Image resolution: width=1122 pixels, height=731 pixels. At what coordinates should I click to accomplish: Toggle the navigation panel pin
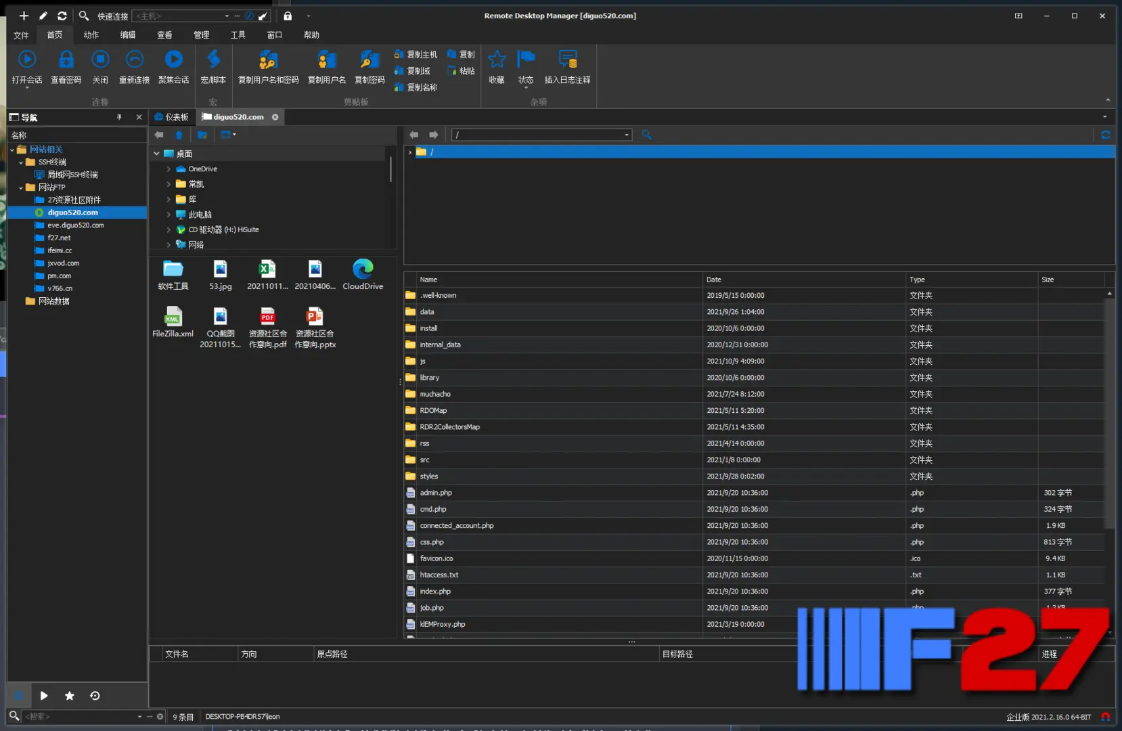(119, 117)
